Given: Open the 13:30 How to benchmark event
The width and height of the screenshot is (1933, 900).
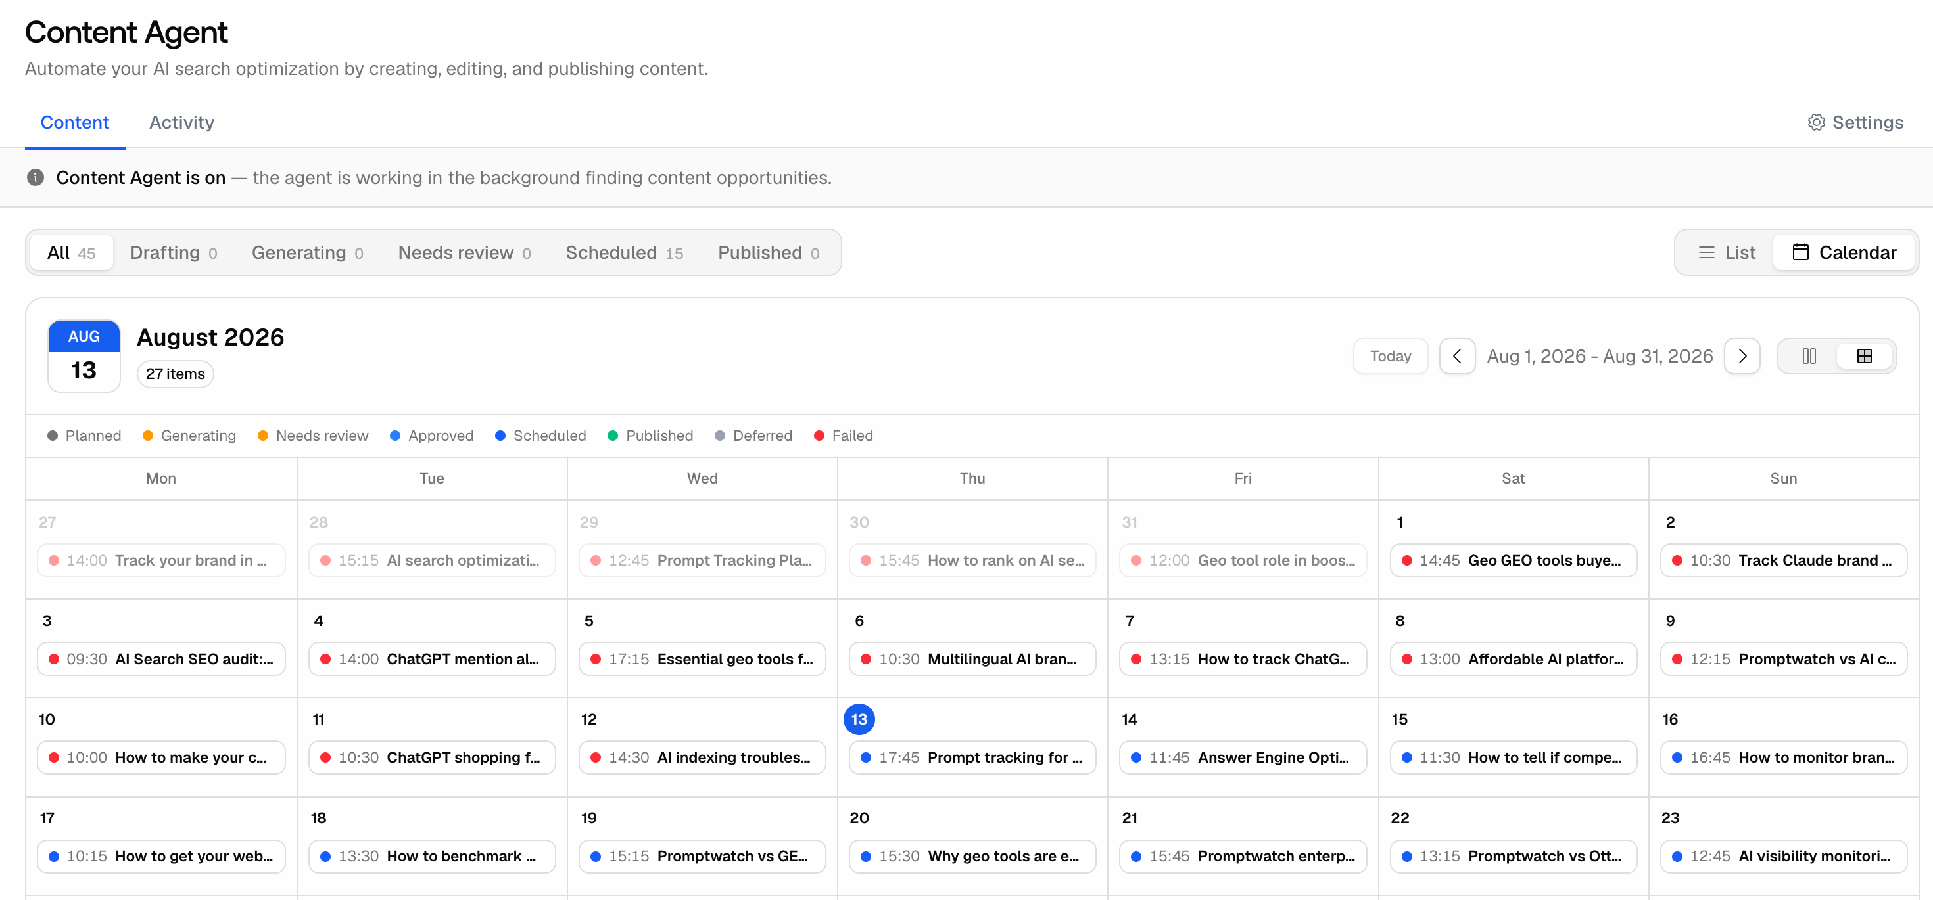Looking at the screenshot, I should pyautogui.click(x=432, y=856).
